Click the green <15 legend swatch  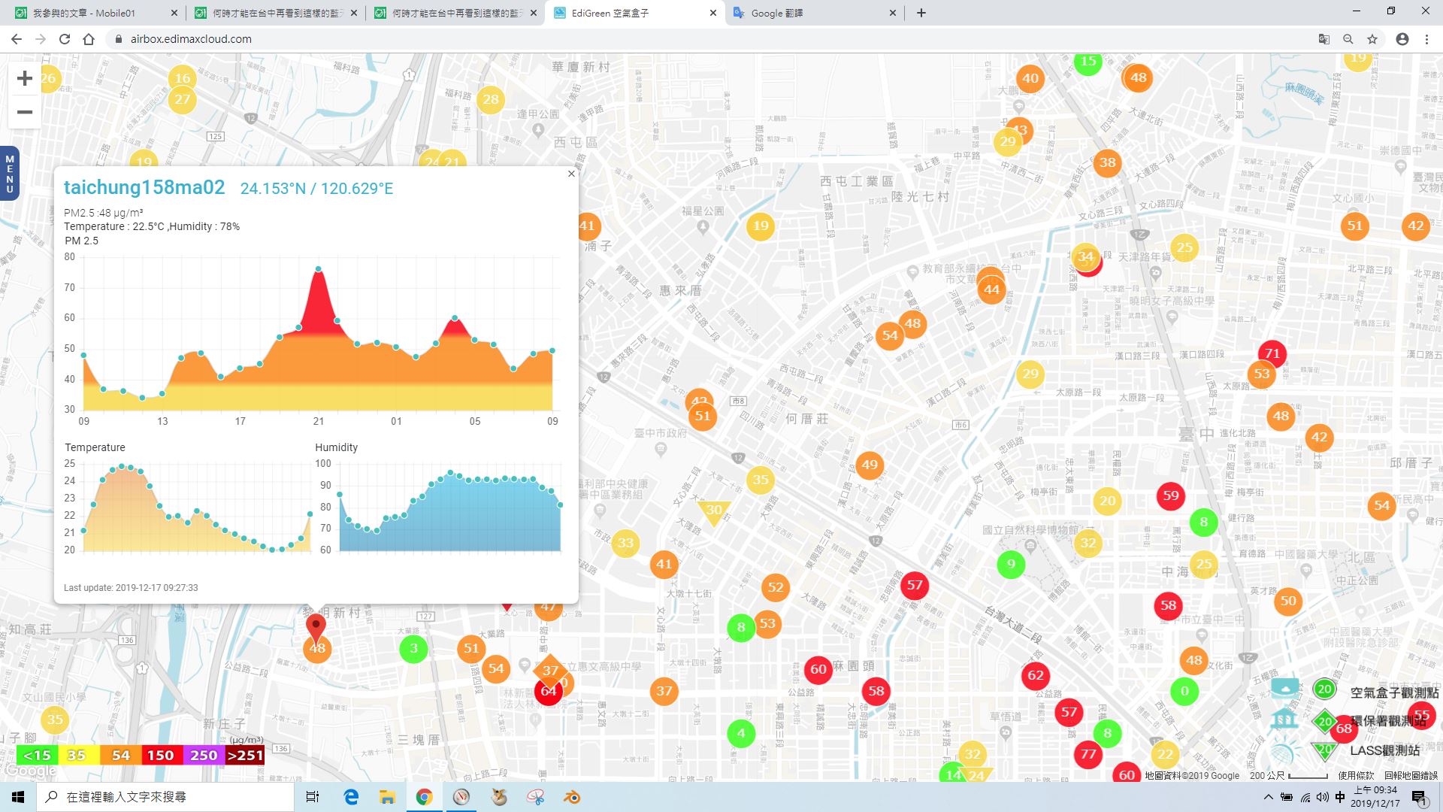[37, 755]
